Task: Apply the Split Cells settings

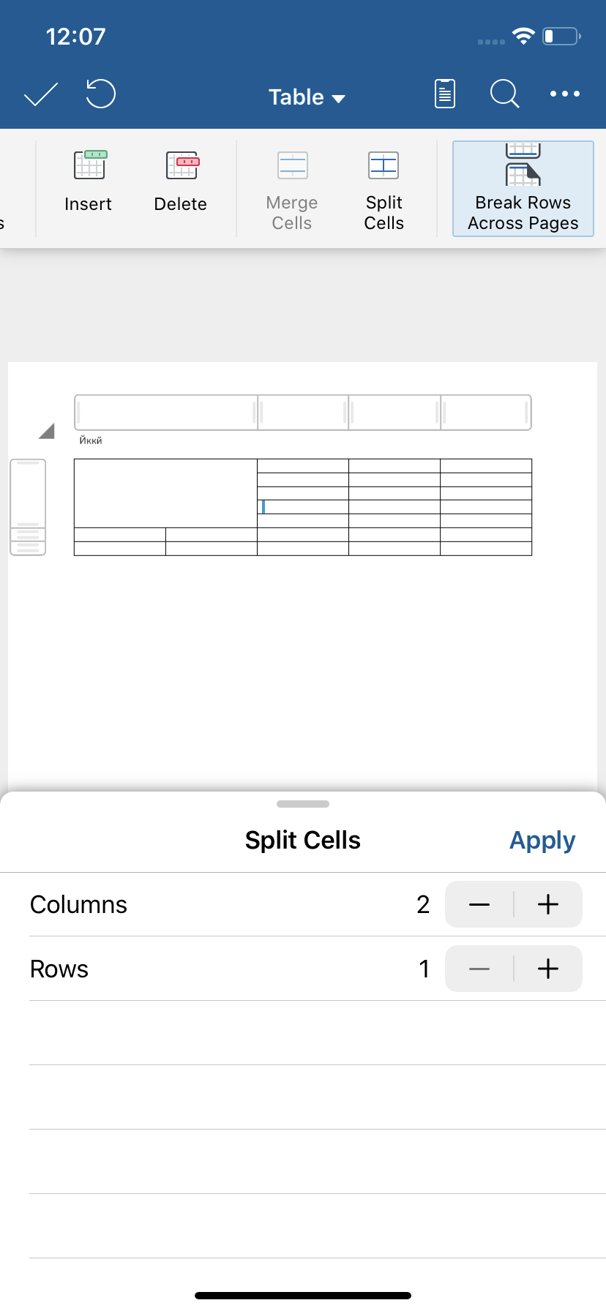Action: pos(542,840)
